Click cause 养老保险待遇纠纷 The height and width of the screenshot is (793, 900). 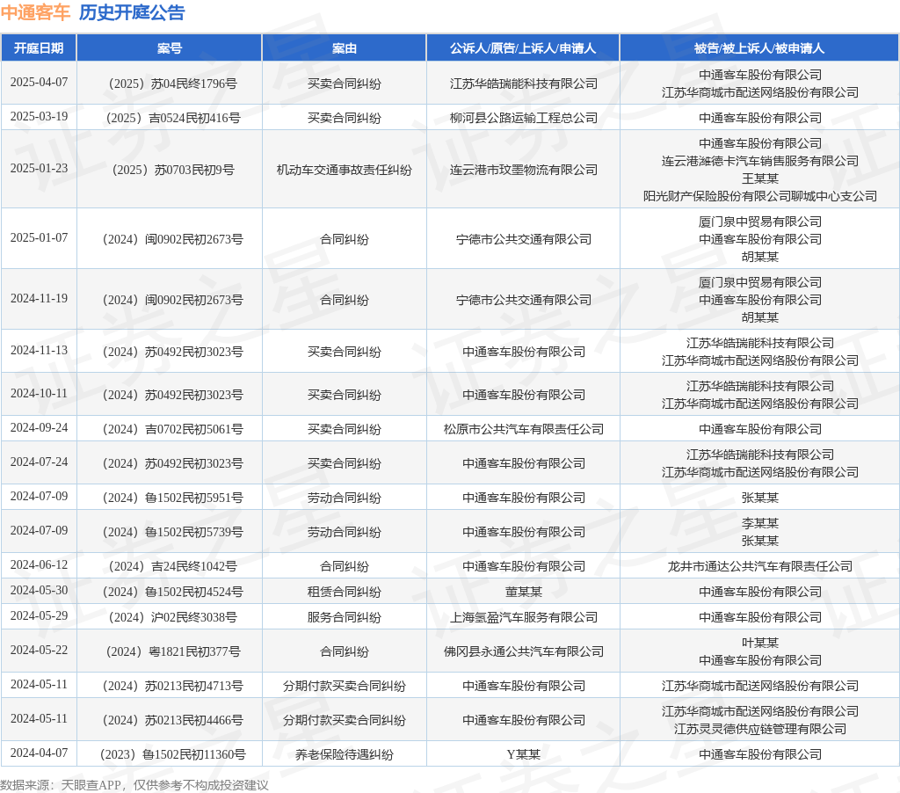[x=345, y=754]
